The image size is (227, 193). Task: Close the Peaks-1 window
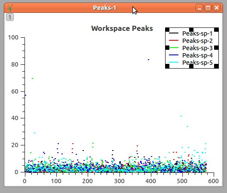point(217,8)
